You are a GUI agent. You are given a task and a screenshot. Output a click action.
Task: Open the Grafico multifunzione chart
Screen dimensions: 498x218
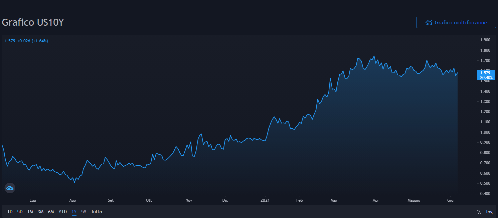coord(456,23)
